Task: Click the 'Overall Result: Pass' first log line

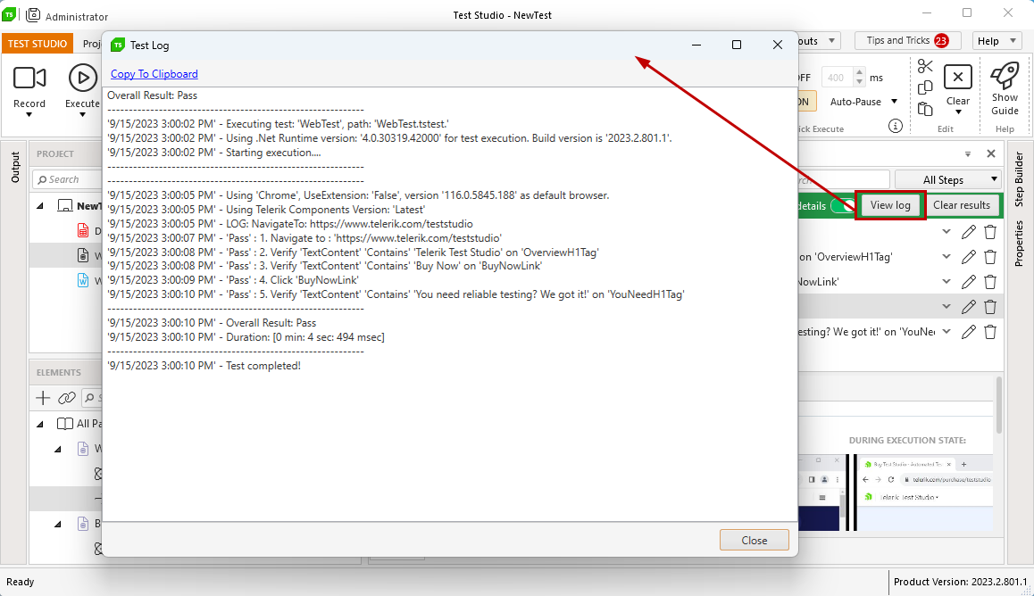Action: [153, 95]
